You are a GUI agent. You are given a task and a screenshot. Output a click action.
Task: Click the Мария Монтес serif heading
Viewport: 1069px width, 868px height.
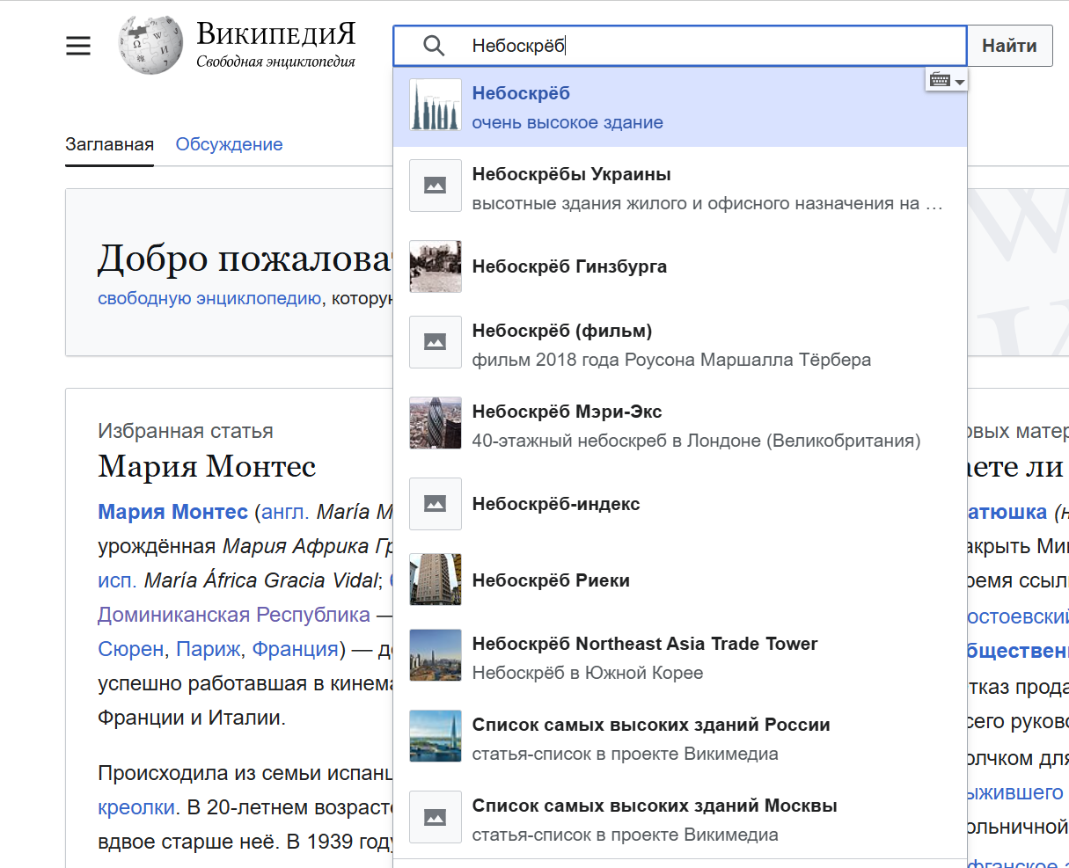tap(207, 466)
